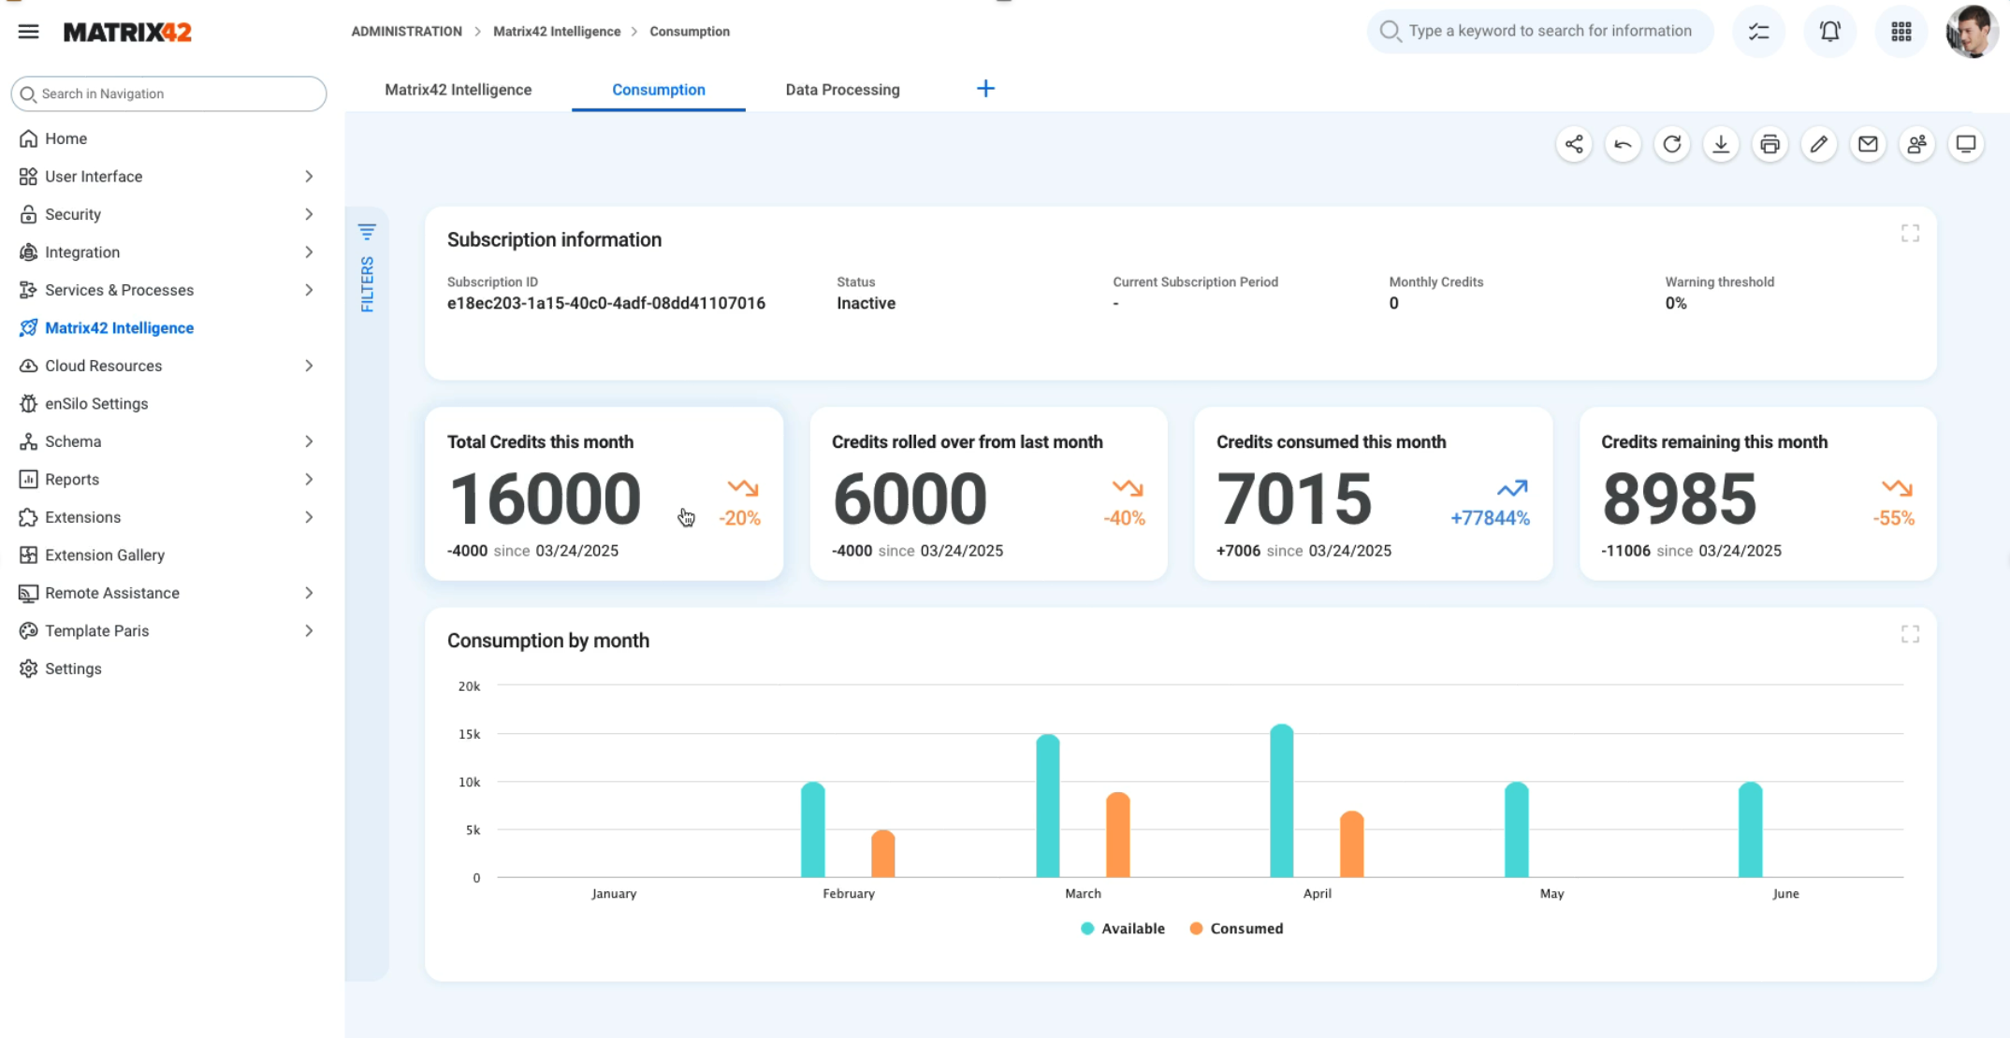Click the 6000 rolled over credits value
Screen dimensions: 2010x1038
pos(910,498)
